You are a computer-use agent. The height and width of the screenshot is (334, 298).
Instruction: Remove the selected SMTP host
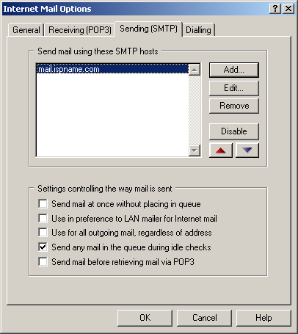(234, 106)
